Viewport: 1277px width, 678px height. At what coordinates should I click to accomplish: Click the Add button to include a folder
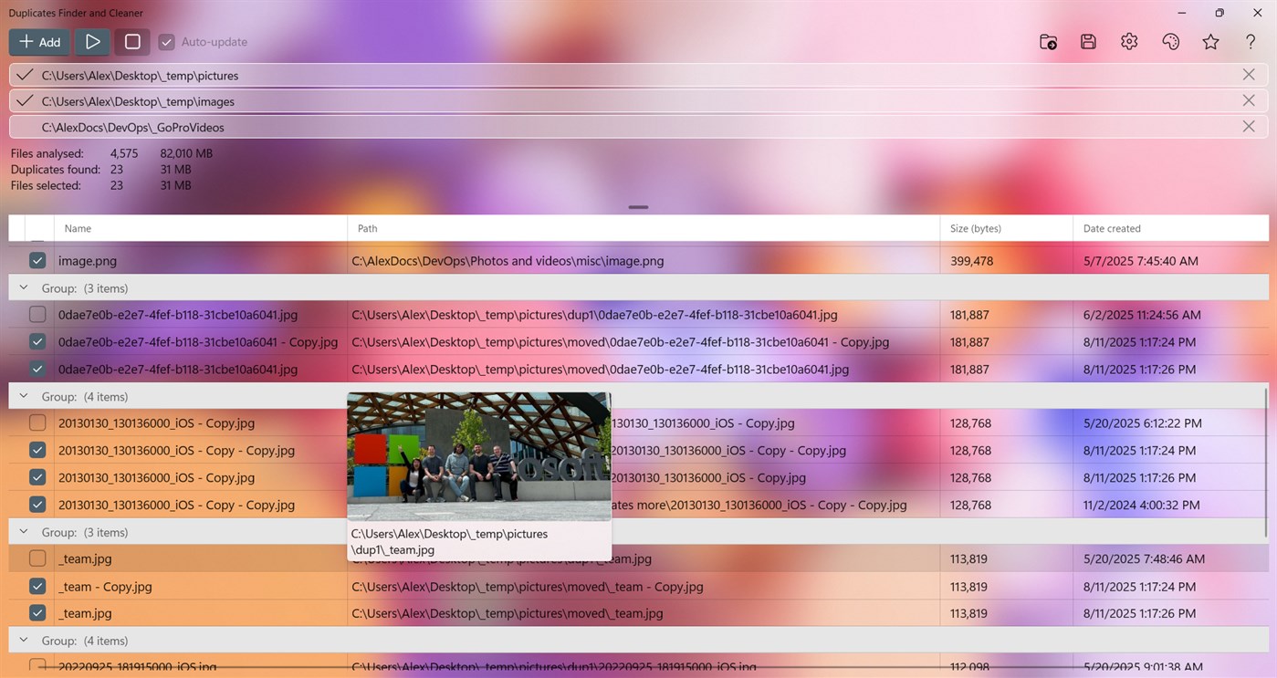pyautogui.click(x=39, y=41)
